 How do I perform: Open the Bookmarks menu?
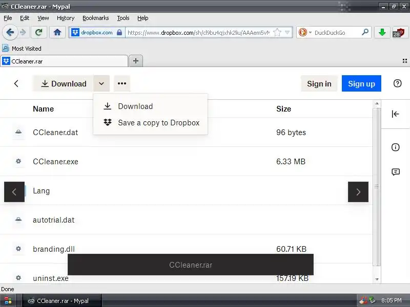click(96, 18)
